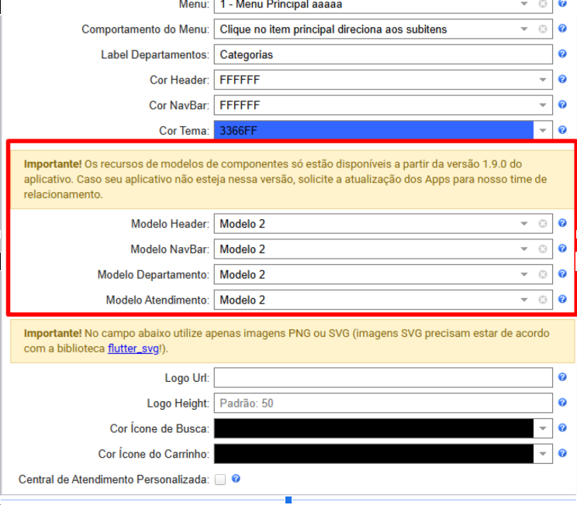Click the black Cor Ícone do Carrinho swatch
577x505 pixels.
click(x=374, y=454)
